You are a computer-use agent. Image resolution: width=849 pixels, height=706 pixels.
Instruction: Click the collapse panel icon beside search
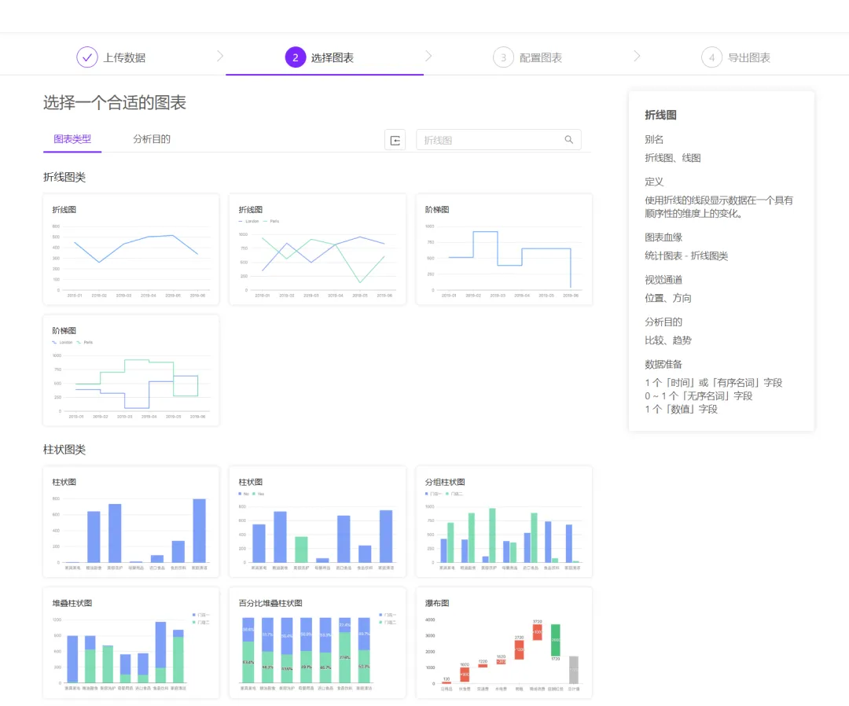[395, 140]
